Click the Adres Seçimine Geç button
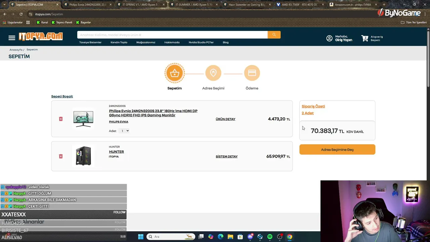Image resolution: width=430 pixels, height=242 pixels. tap(337, 150)
